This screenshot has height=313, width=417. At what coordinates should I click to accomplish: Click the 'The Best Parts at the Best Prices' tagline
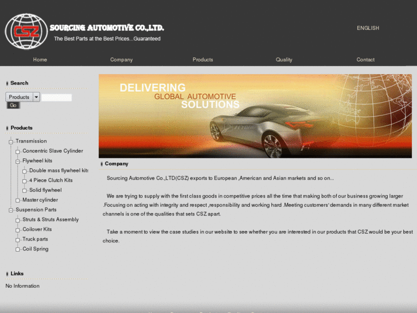[107, 39]
